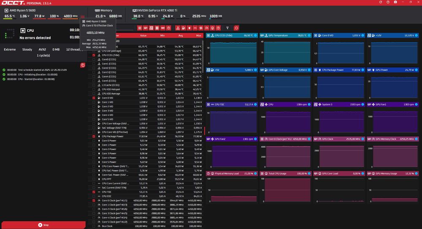Screen dimensions: 422x229
Task: Toggle the memory hardware filter icon
Action: (x=163, y=28)
